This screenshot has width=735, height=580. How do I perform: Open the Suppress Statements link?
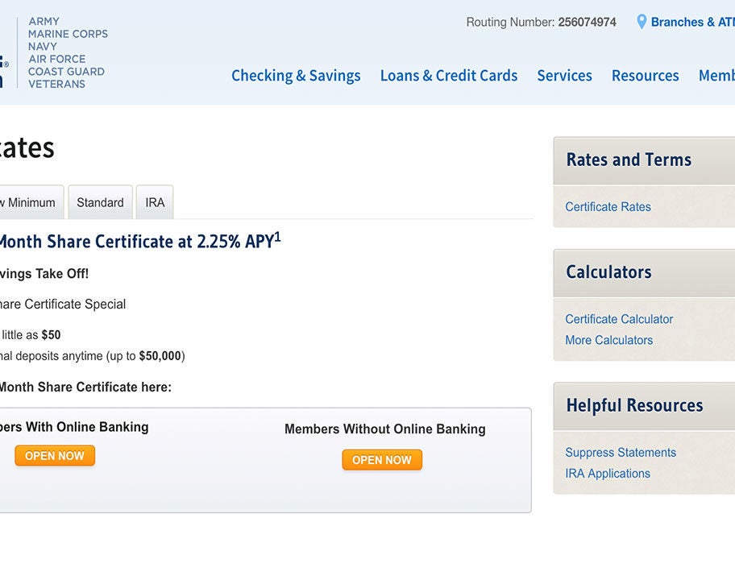coord(621,453)
